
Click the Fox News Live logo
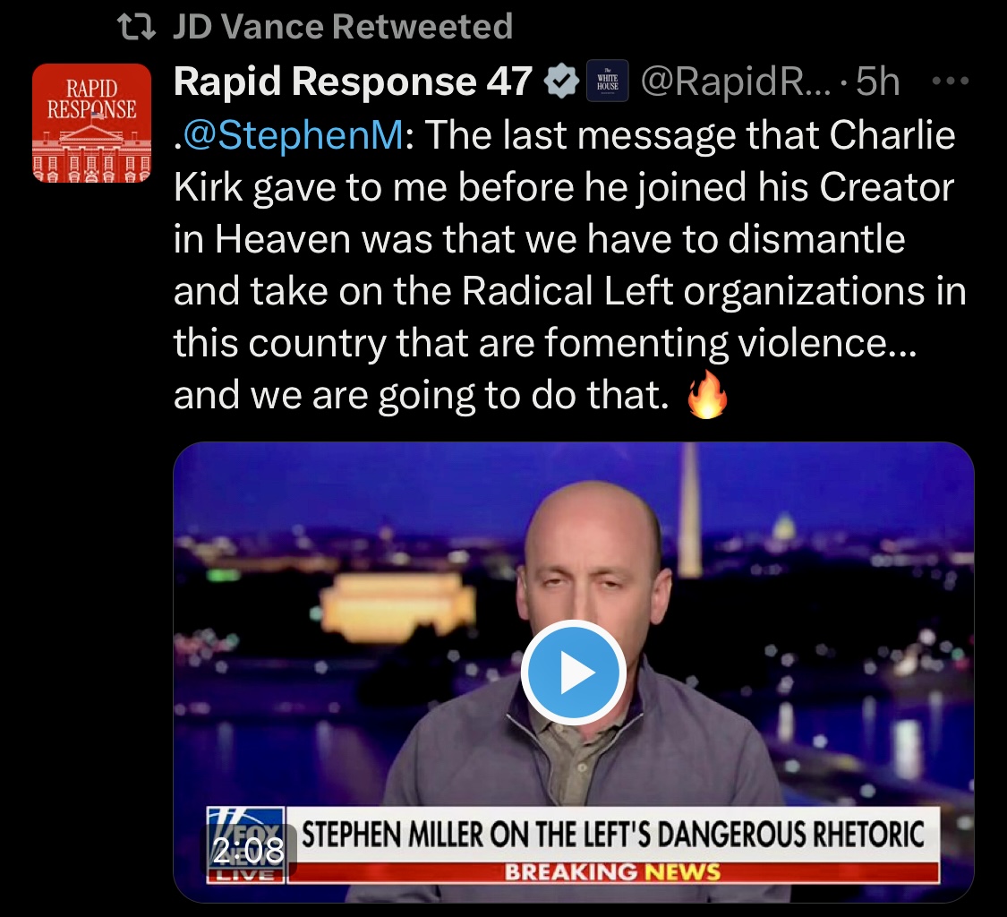pos(245,844)
